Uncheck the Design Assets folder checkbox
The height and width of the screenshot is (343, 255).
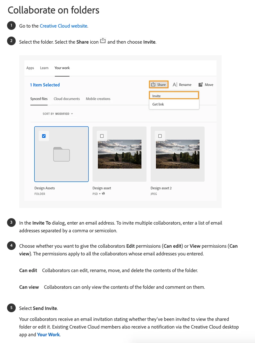44,136
